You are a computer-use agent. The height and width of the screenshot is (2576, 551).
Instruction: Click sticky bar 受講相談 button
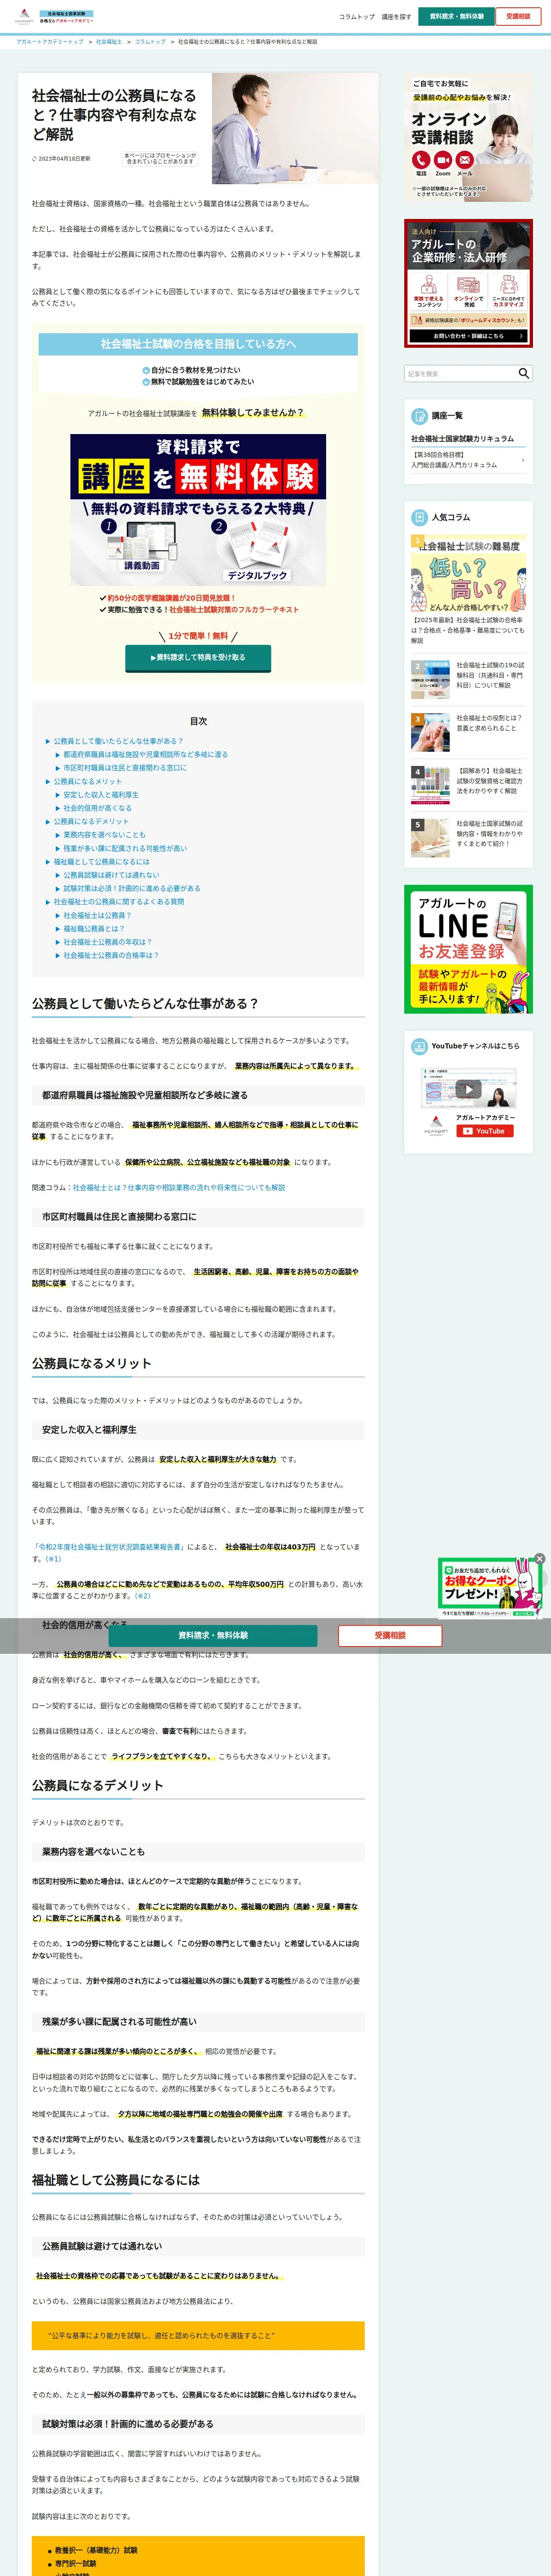pyautogui.click(x=390, y=1636)
